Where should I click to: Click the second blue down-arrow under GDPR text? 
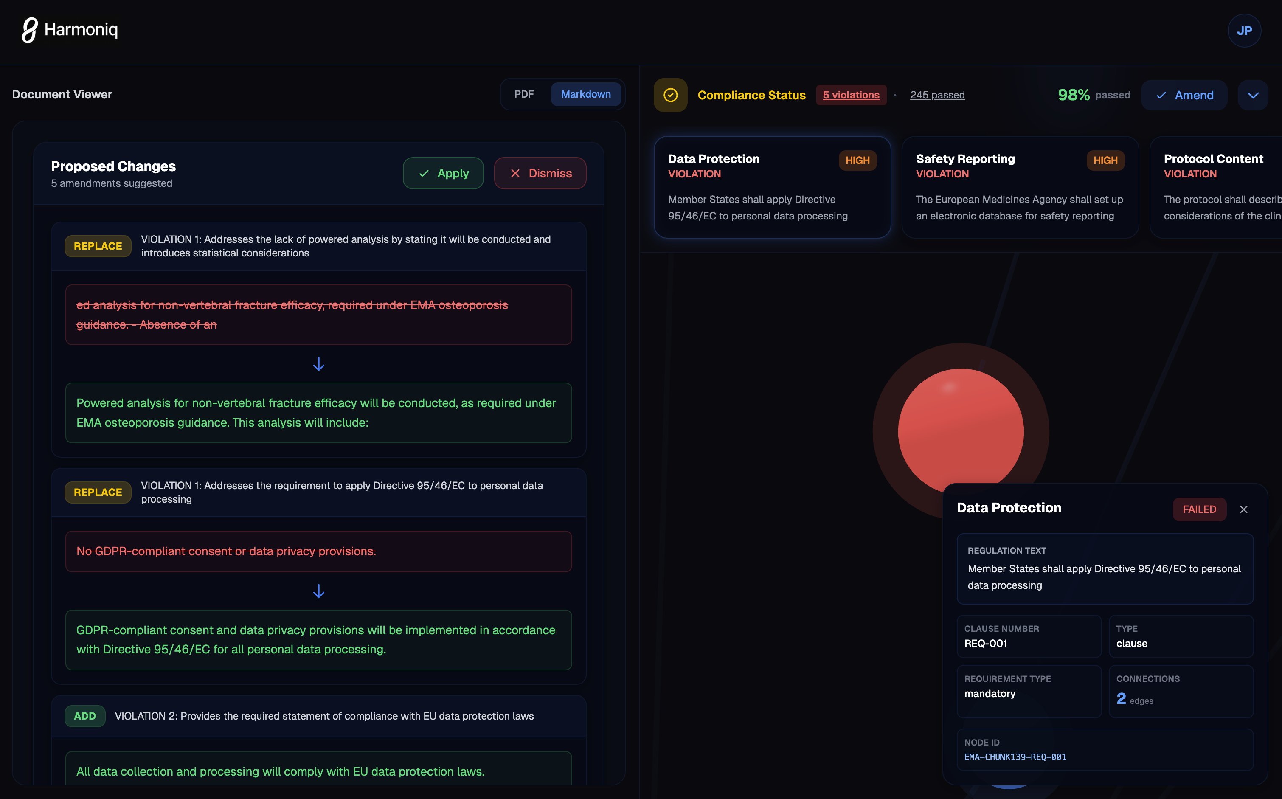pyautogui.click(x=318, y=591)
